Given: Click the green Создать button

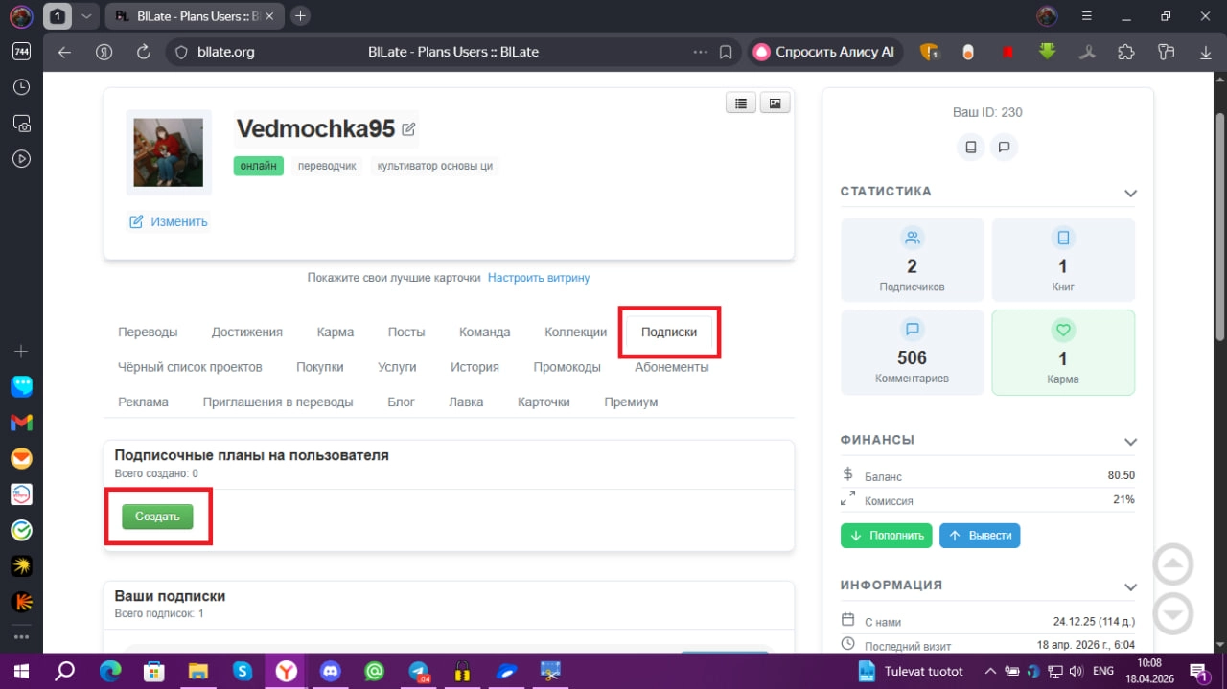Looking at the screenshot, I should point(157,517).
